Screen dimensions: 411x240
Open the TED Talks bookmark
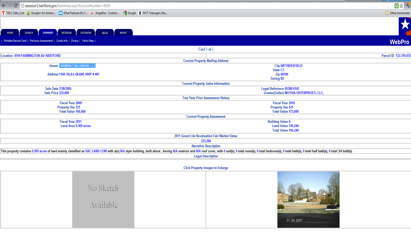[13, 13]
